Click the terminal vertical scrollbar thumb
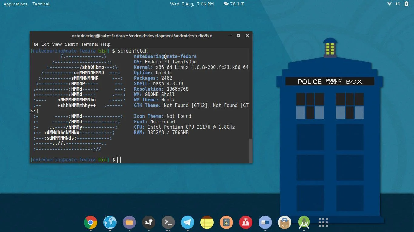The width and height of the screenshot is (414, 232). click(250, 150)
